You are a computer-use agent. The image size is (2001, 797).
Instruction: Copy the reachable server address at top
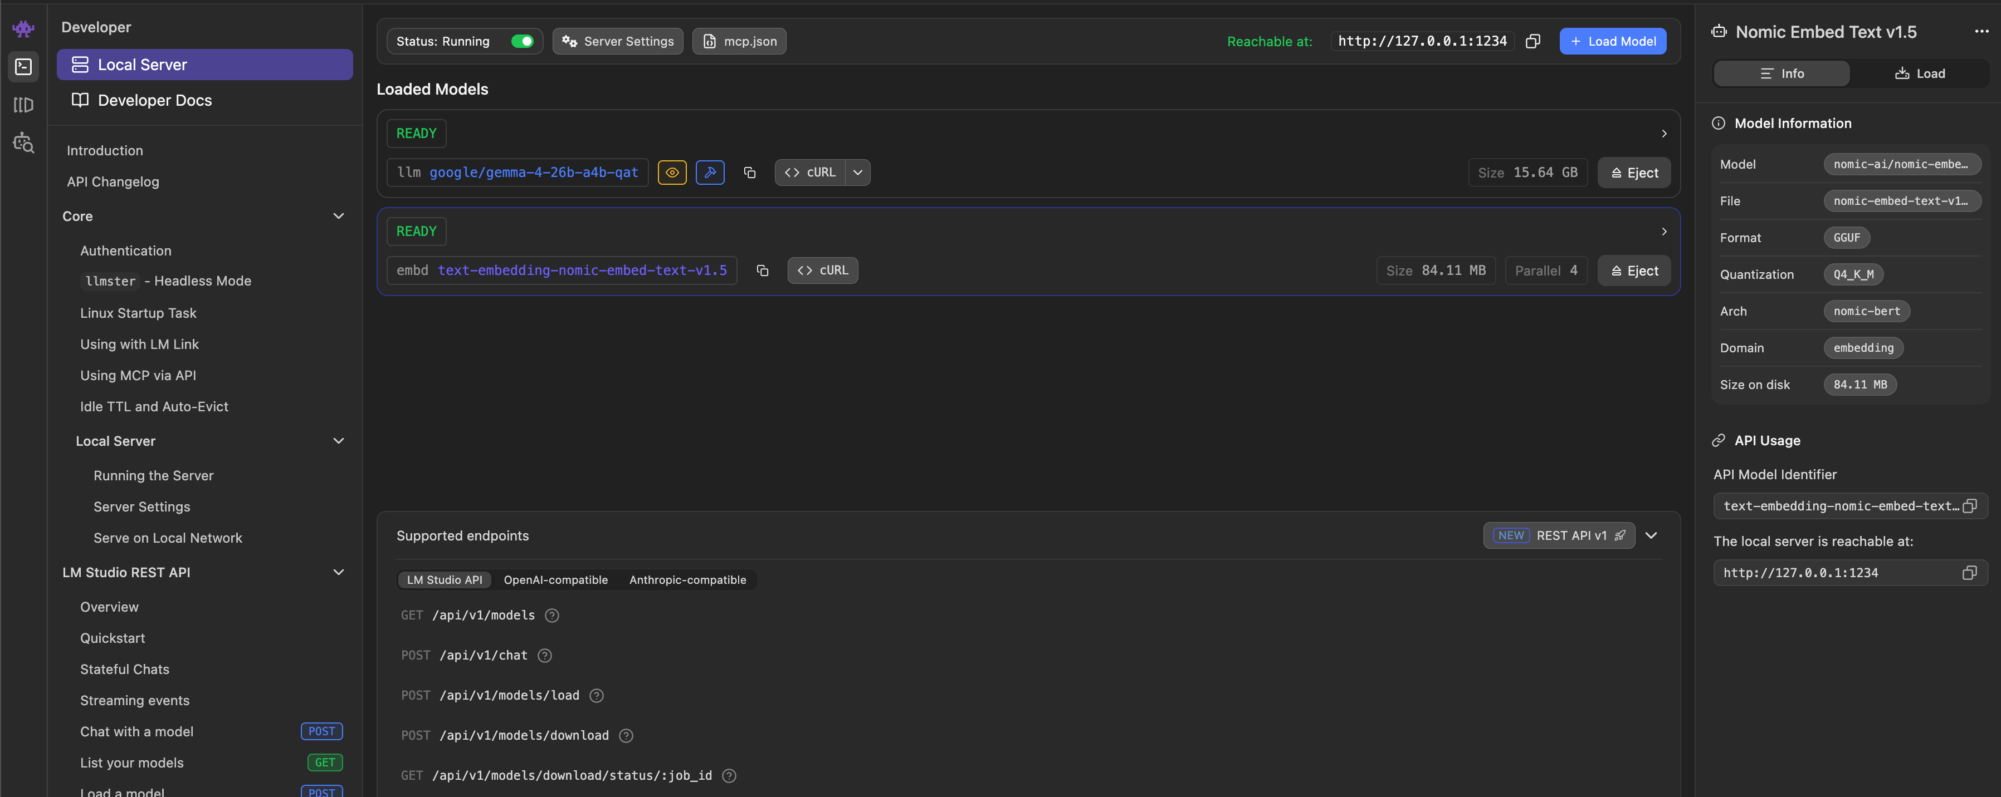[1533, 41]
